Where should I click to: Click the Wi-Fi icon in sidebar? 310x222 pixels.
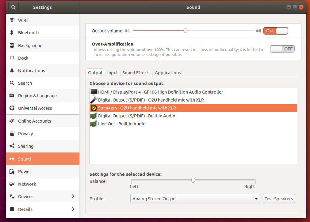(x=12, y=20)
